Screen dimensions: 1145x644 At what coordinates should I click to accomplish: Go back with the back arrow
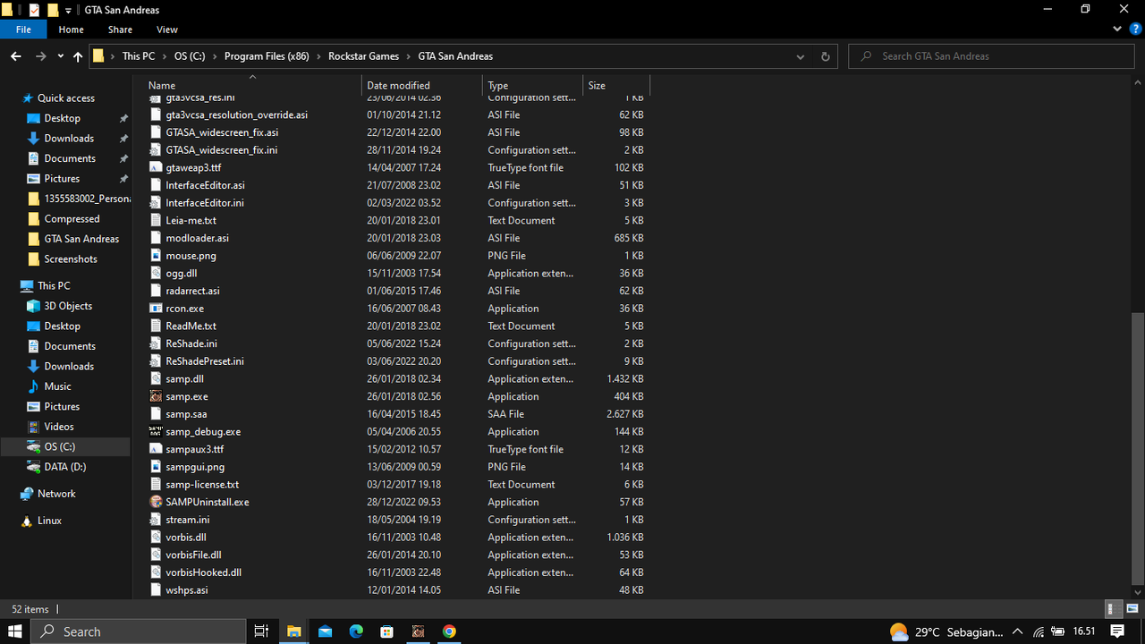pos(16,56)
